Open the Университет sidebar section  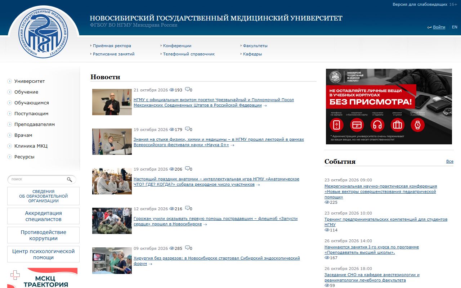pos(30,81)
